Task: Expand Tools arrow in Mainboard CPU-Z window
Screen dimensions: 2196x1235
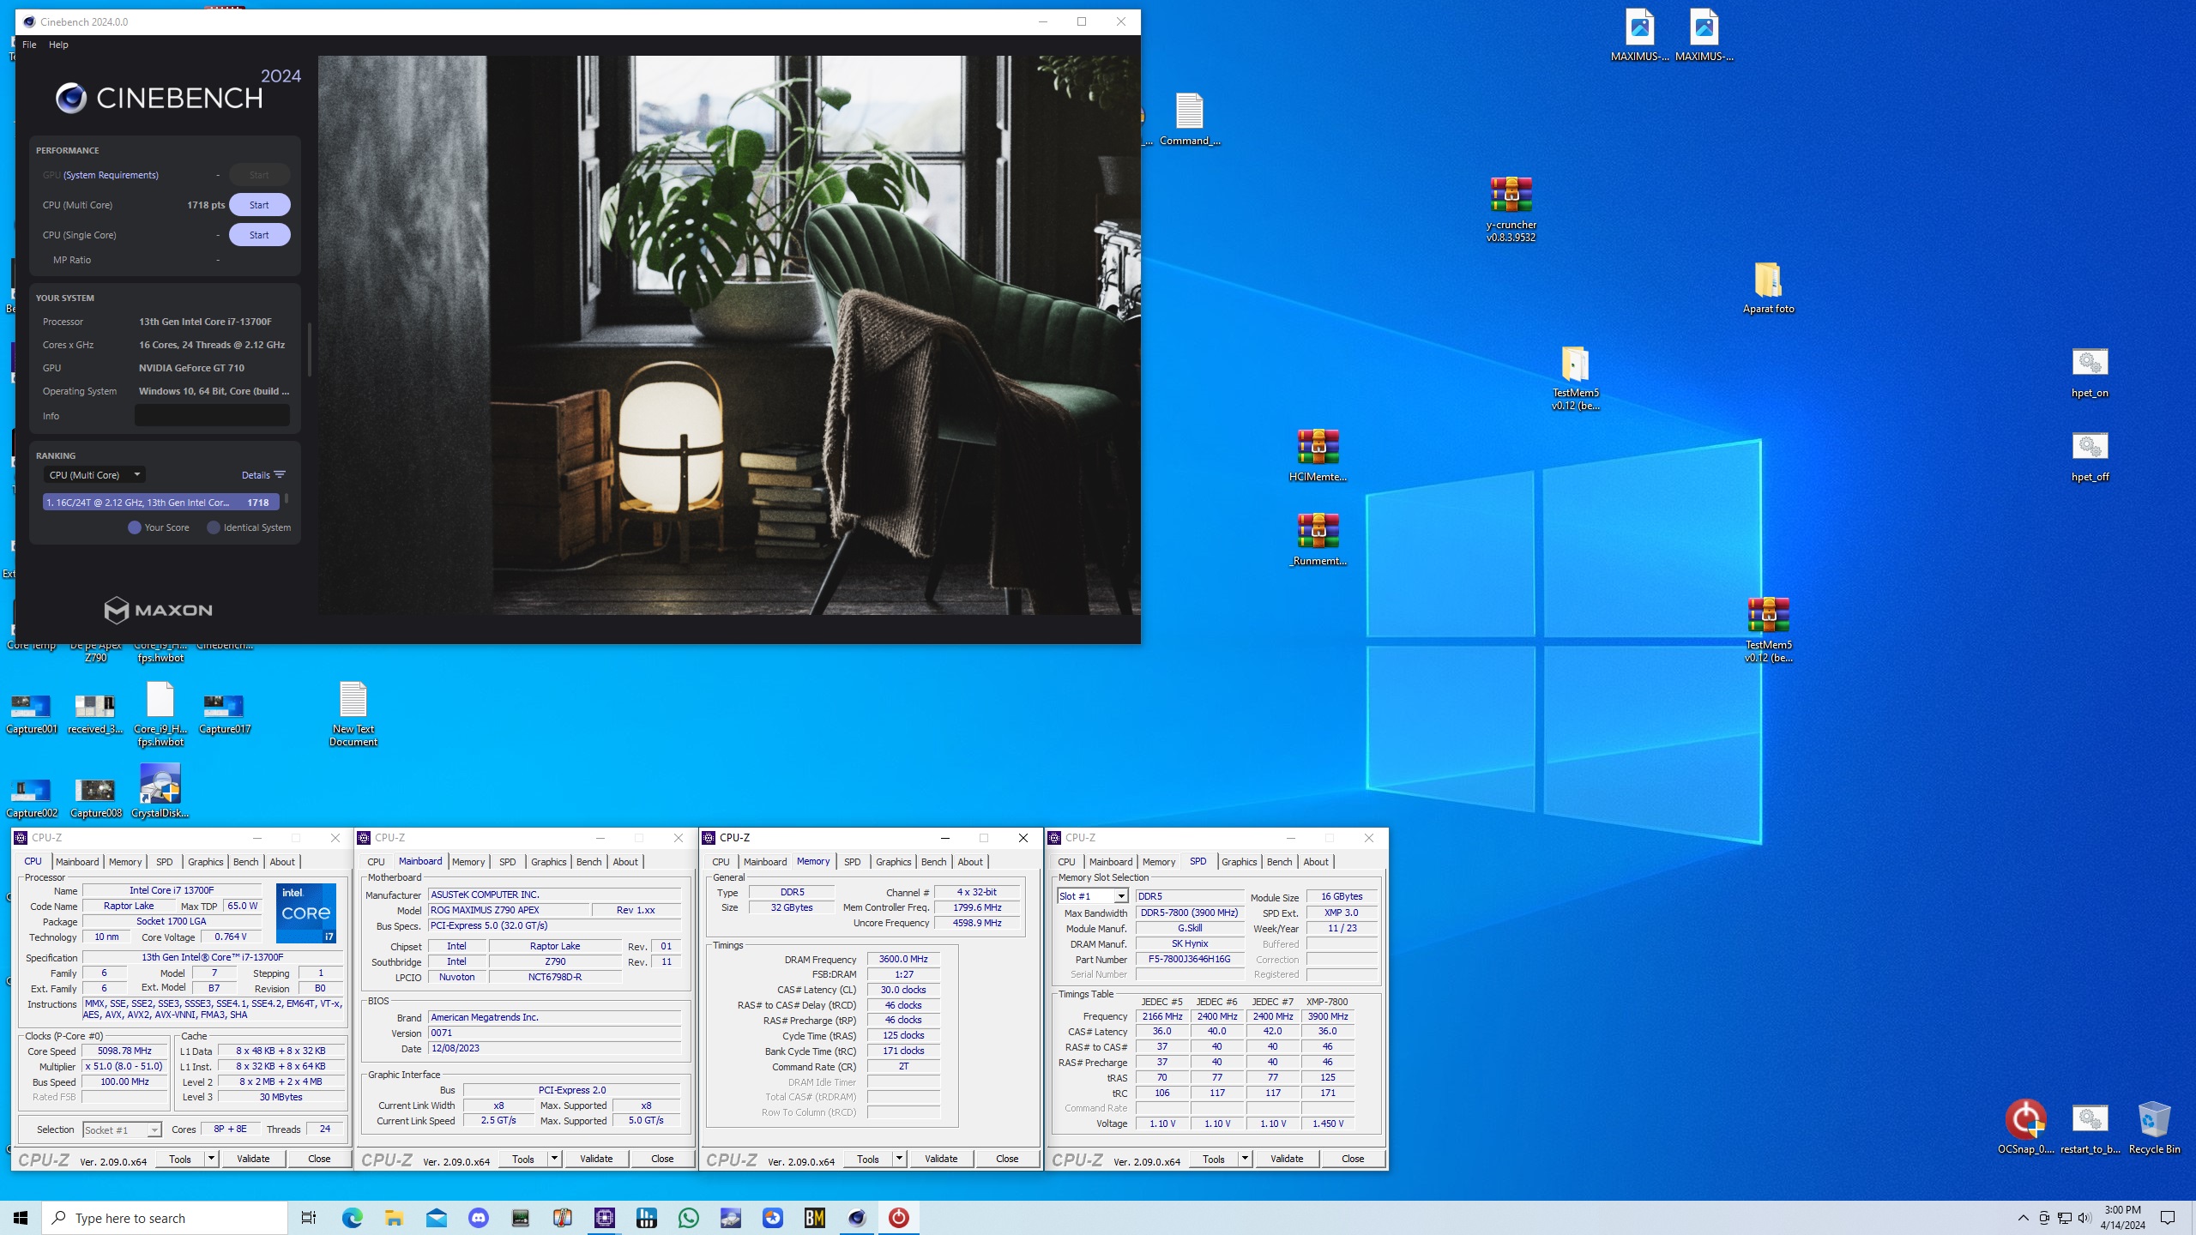Action: pos(554,1159)
